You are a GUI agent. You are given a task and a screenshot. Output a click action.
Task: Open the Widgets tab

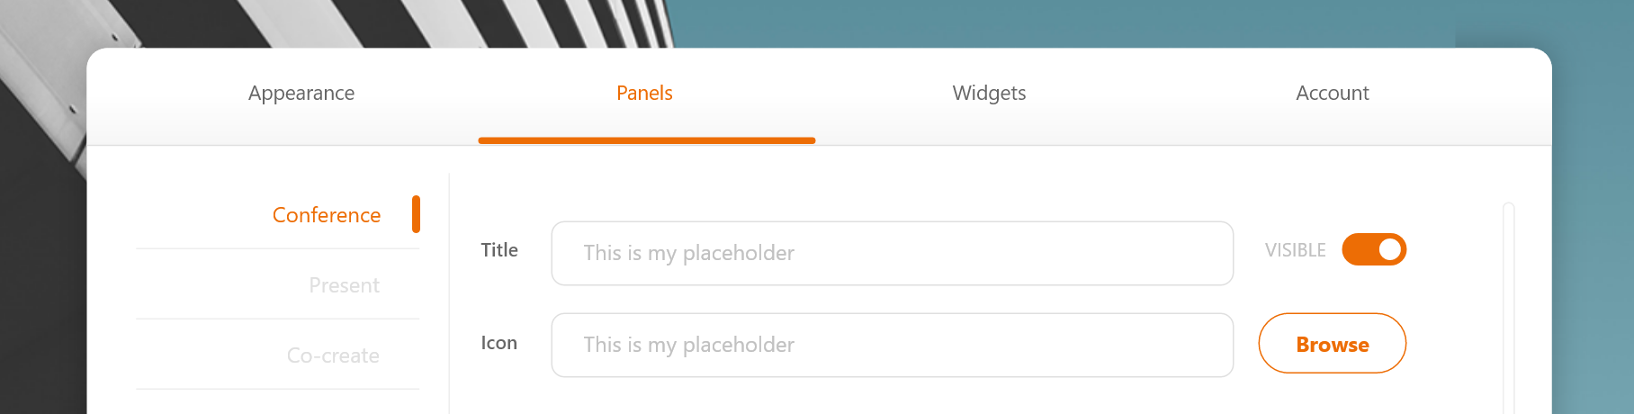(x=989, y=94)
